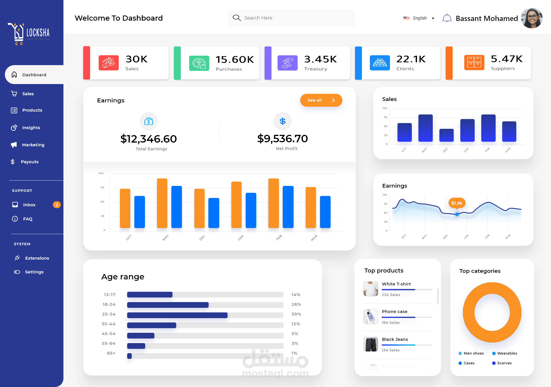Click the search magnifier icon
Screen dimensions: 551x387
(236, 18)
